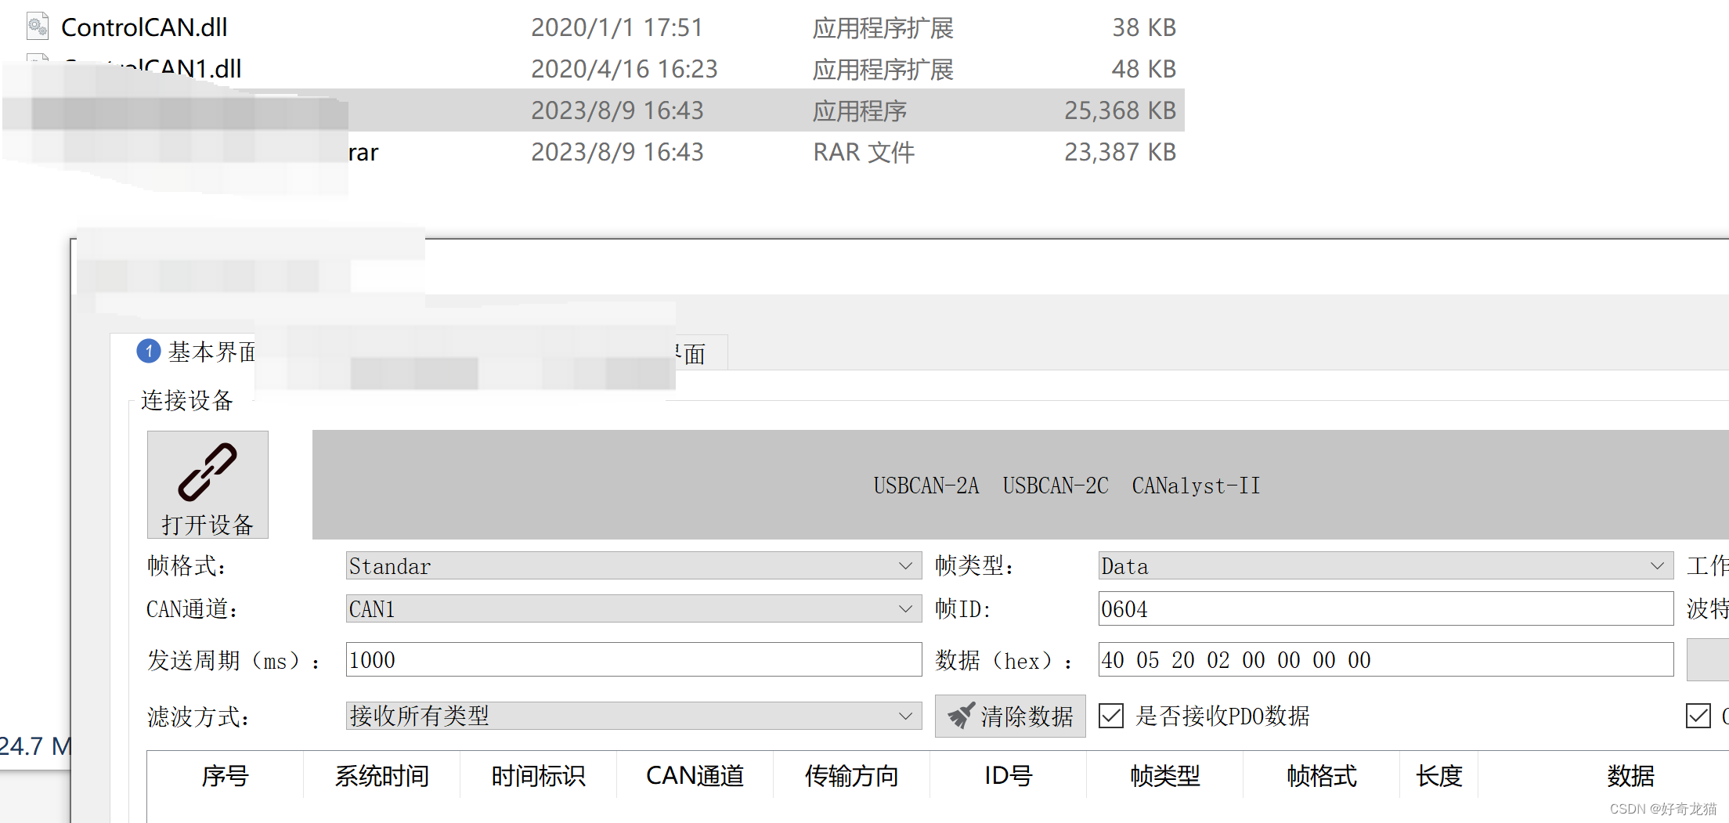Click the 时间标识 column header
Screen dimensions: 1729x823
pyautogui.click(x=539, y=775)
